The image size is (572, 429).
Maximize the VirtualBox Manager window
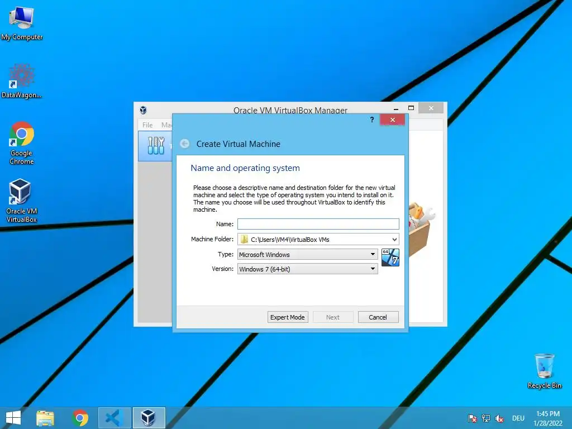[411, 108]
